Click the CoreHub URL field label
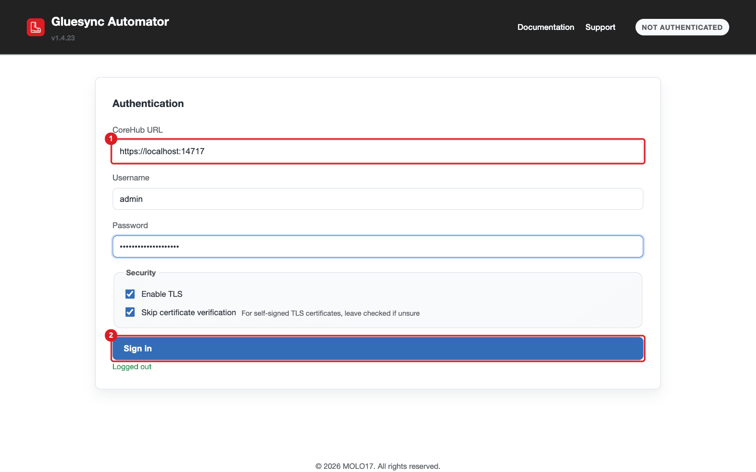This screenshot has height=472, width=756. pyautogui.click(x=138, y=130)
